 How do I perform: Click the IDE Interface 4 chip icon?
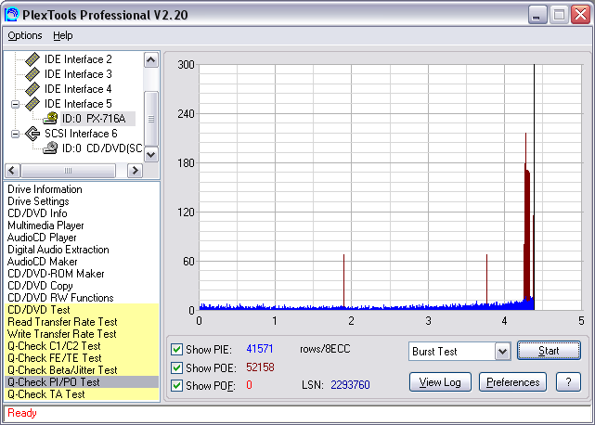point(32,89)
